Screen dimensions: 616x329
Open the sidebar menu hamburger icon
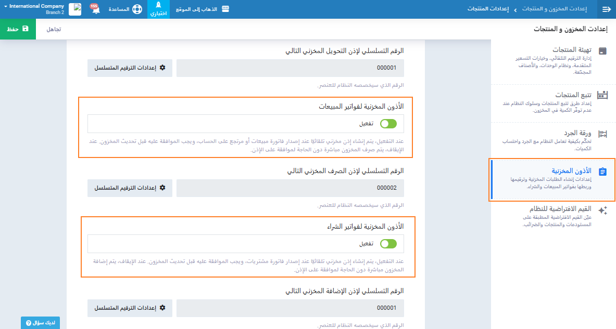(606, 9)
